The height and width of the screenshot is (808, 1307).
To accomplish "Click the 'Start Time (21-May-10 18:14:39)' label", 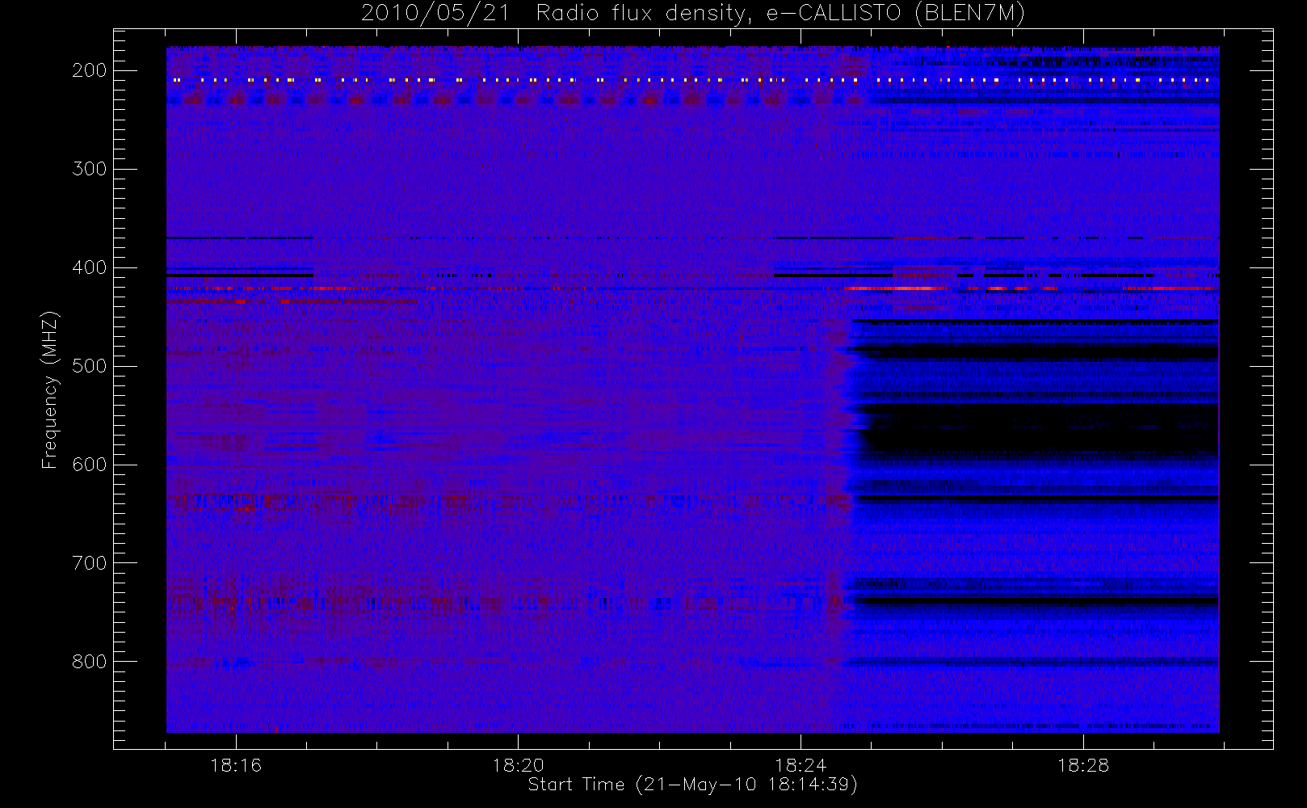I will [x=692, y=785].
